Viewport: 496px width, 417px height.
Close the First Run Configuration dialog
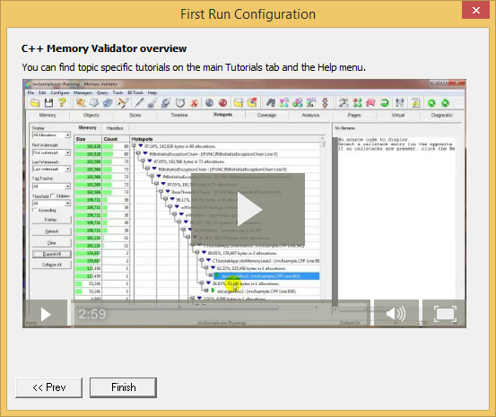point(475,10)
